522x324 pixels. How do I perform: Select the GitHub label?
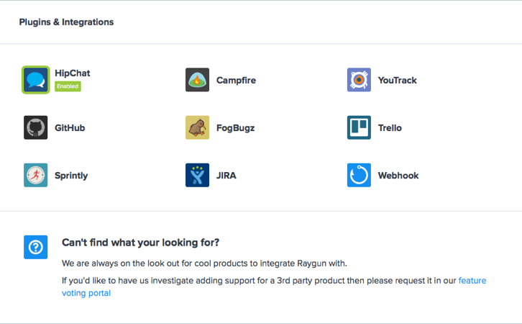tap(70, 128)
